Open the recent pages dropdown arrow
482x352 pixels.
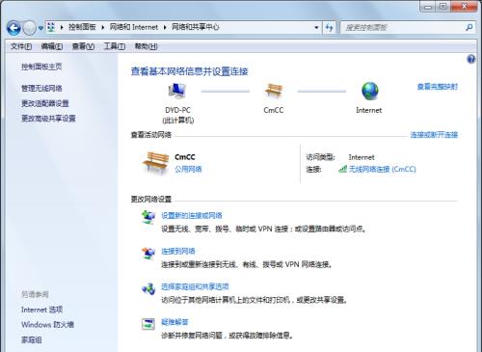point(40,28)
